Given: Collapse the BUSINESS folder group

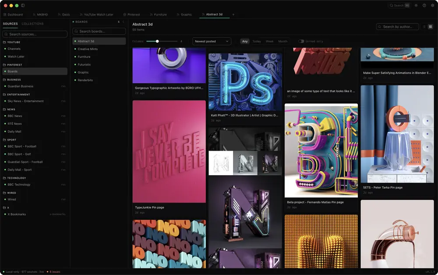Looking at the screenshot, I should 12,80.
